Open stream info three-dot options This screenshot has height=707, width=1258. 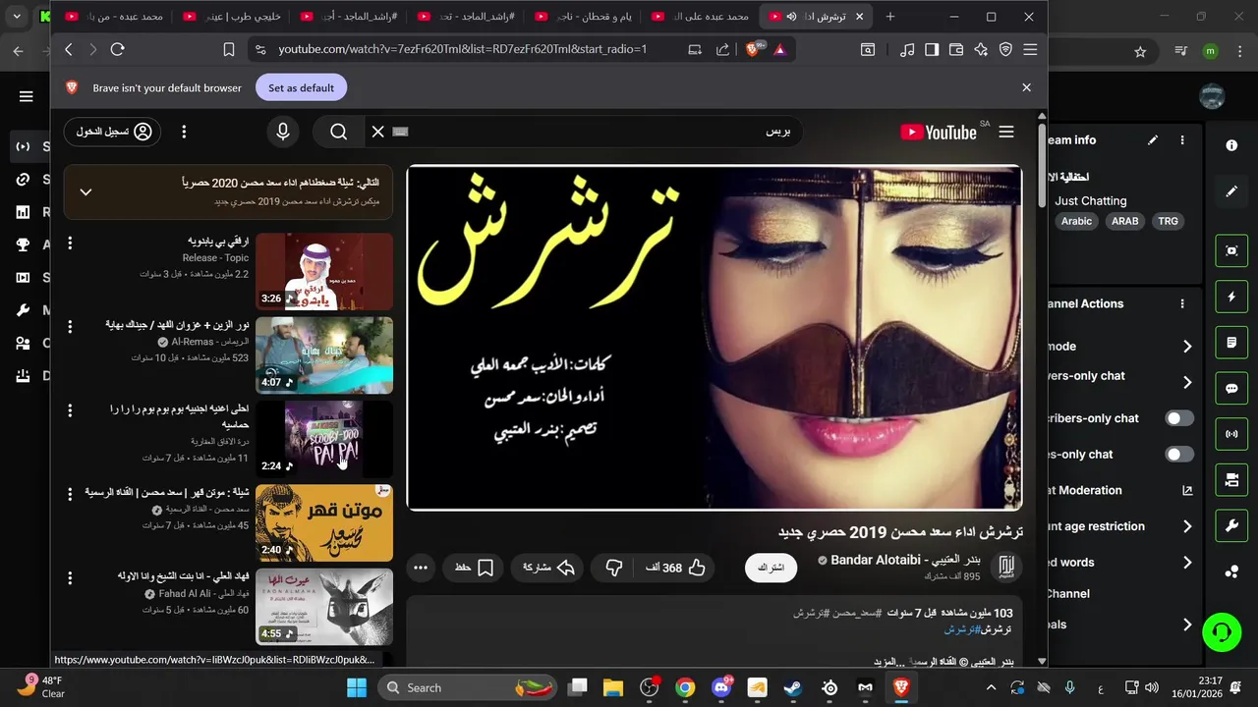(x=1182, y=140)
